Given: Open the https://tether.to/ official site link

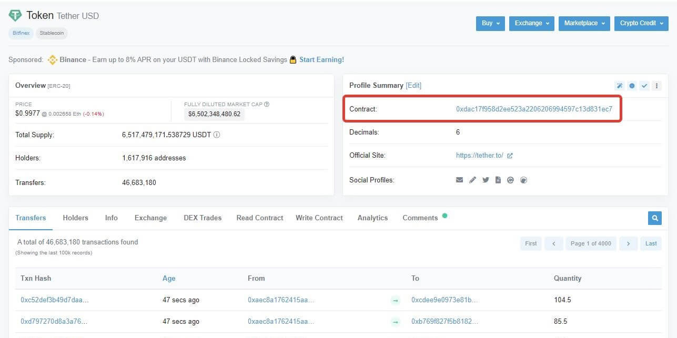Looking at the screenshot, I should (480, 156).
